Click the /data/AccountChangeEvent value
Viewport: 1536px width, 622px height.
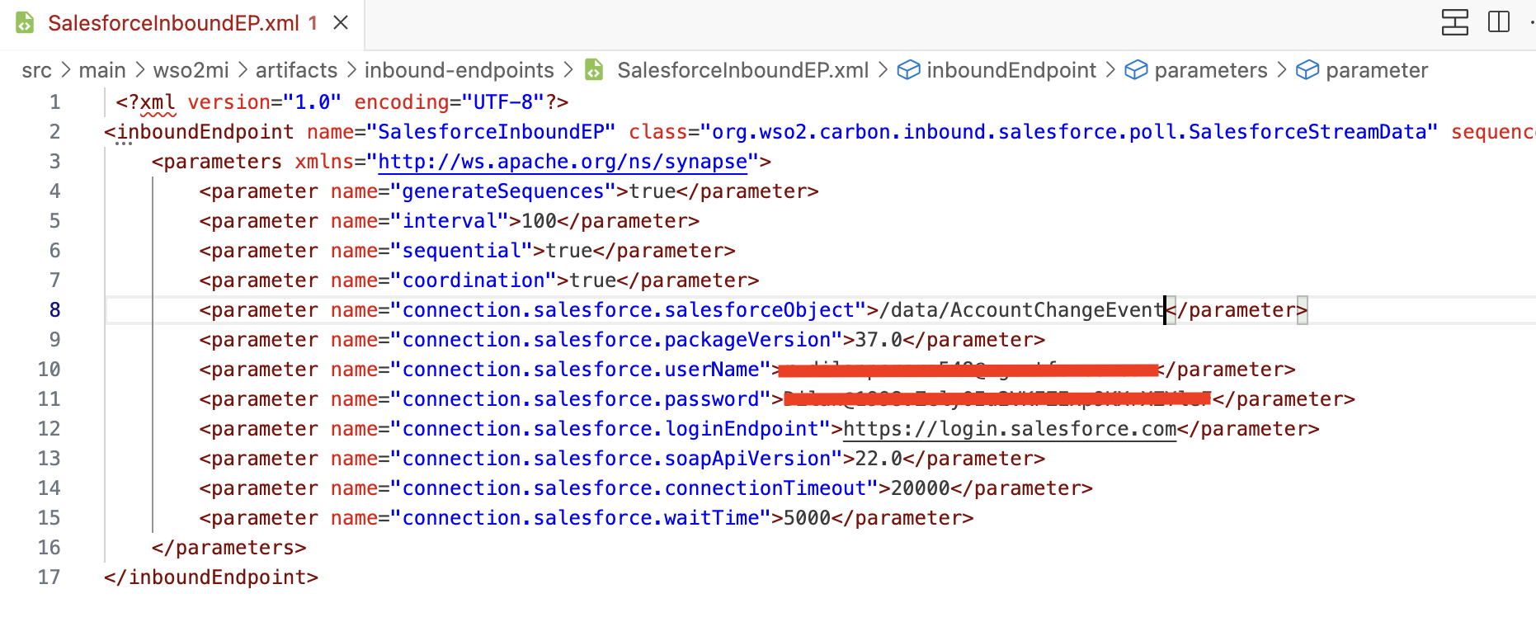point(1021,310)
